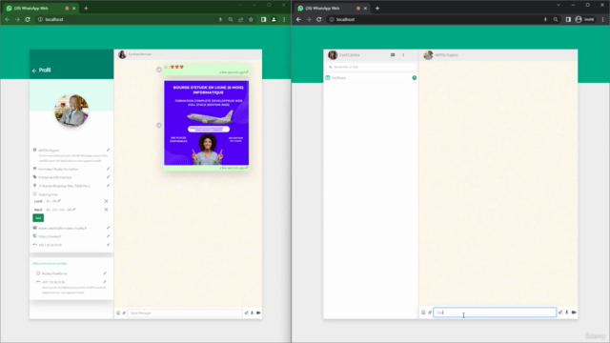Send message icon in right window

pos(560,313)
